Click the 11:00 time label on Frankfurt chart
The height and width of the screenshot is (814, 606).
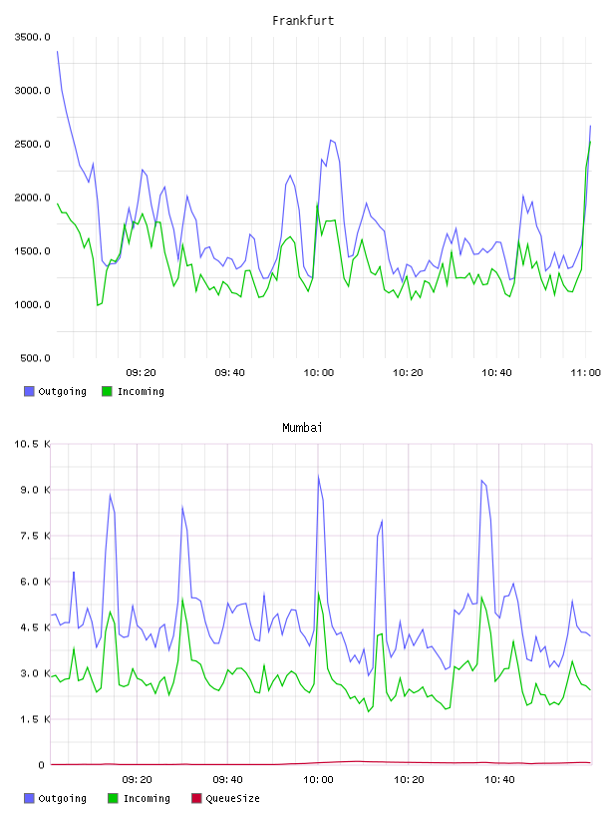[x=586, y=373]
